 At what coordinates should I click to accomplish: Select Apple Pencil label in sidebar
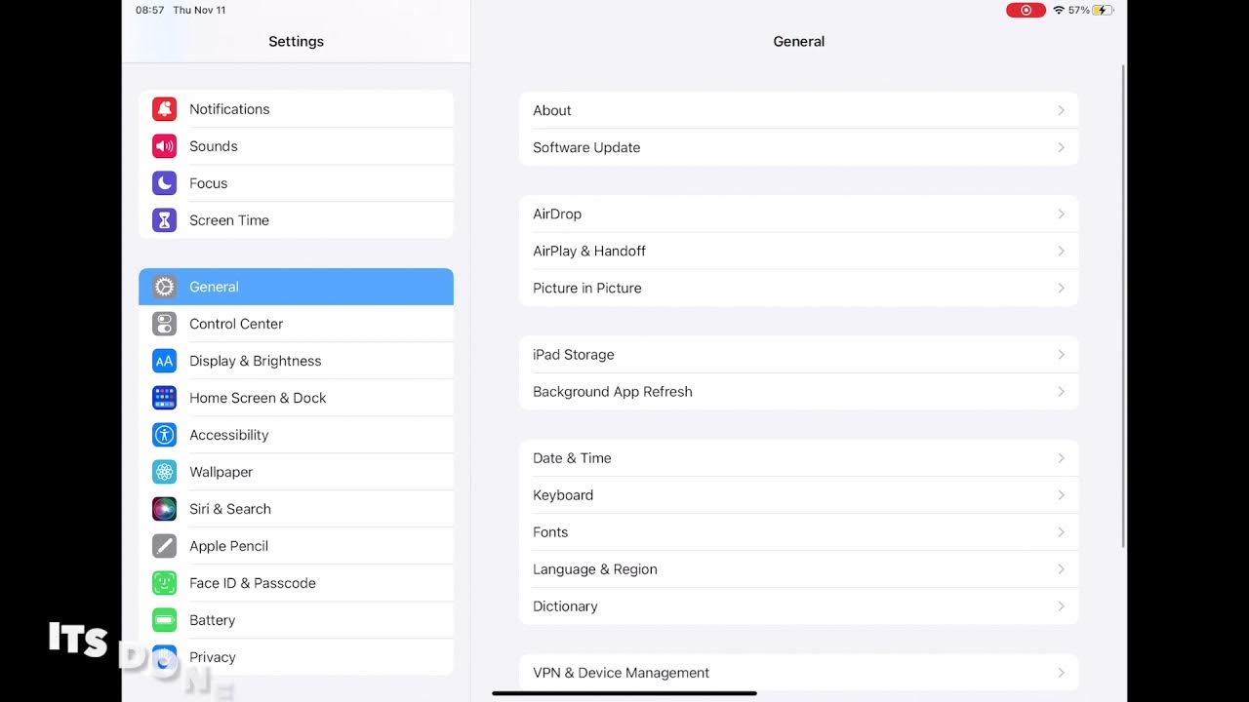click(228, 546)
